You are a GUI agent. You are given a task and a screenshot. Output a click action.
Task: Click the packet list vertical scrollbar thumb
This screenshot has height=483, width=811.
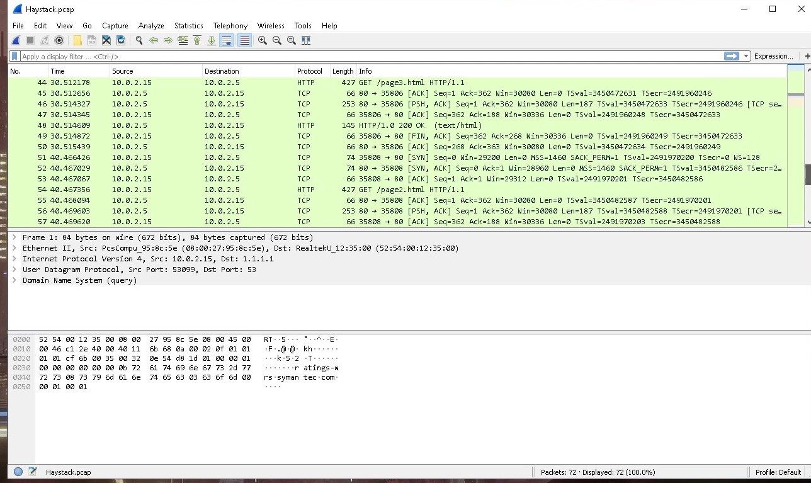[x=808, y=174]
